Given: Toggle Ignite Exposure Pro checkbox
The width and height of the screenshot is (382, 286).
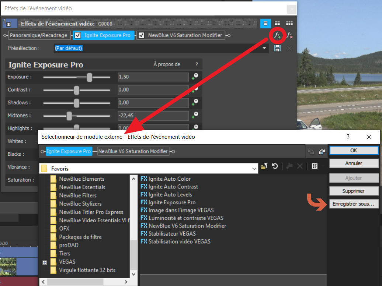Looking at the screenshot, I should [78, 35].
